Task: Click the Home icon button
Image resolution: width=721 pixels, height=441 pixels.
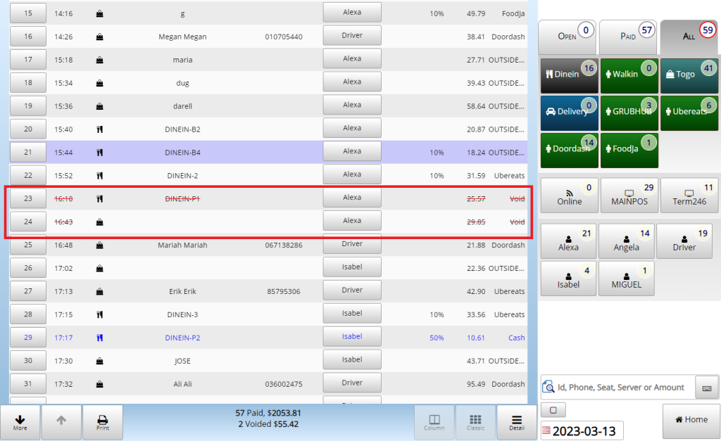Action: [x=691, y=421]
